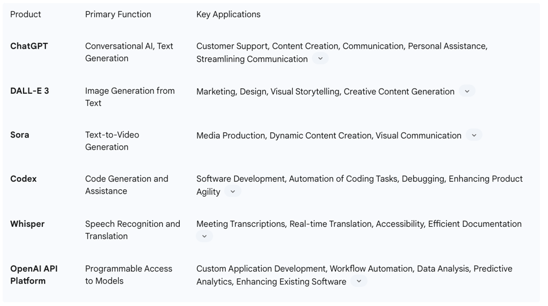
Task: Select the OpenAI API Platform name
Action: [34, 274]
